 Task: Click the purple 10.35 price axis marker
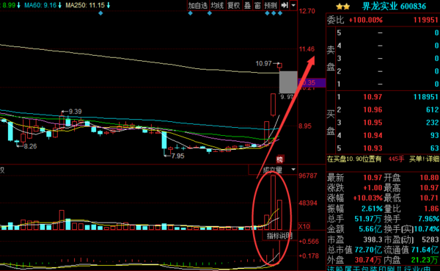pos(312,83)
